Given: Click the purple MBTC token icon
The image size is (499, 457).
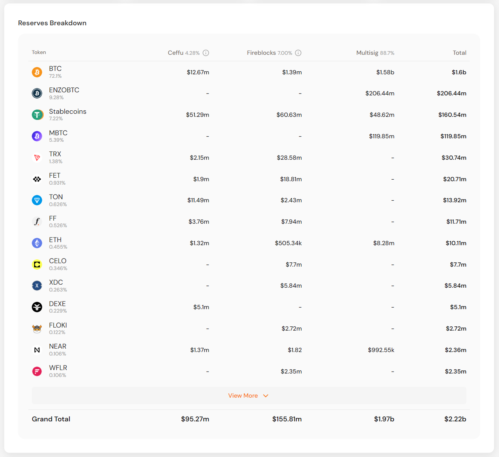Looking at the screenshot, I should pos(37,136).
